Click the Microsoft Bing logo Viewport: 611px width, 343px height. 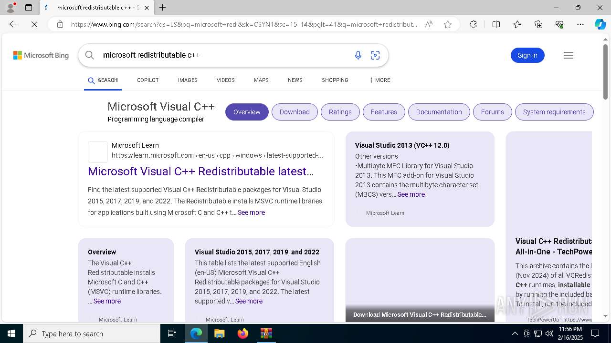[41, 55]
